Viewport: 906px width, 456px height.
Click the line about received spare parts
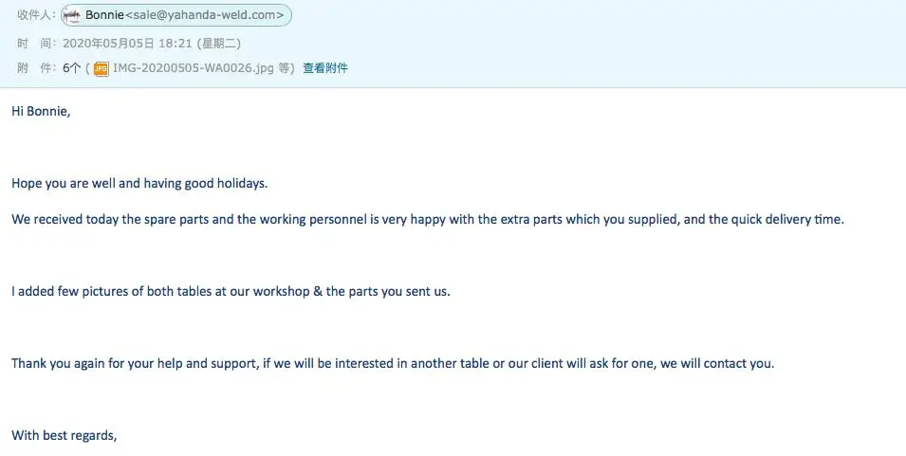point(428,219)
